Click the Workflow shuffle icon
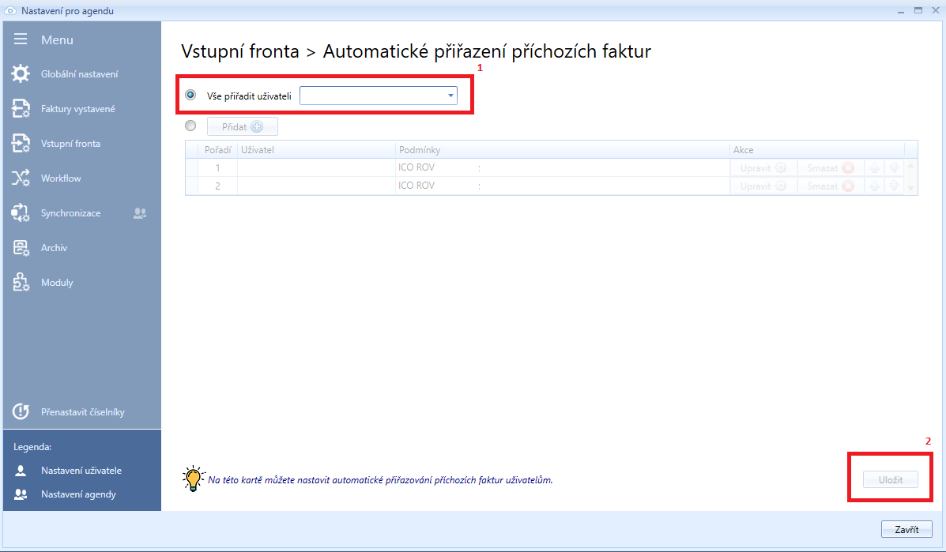The height and width of the screenshot is (552, 946). (21, 178)
